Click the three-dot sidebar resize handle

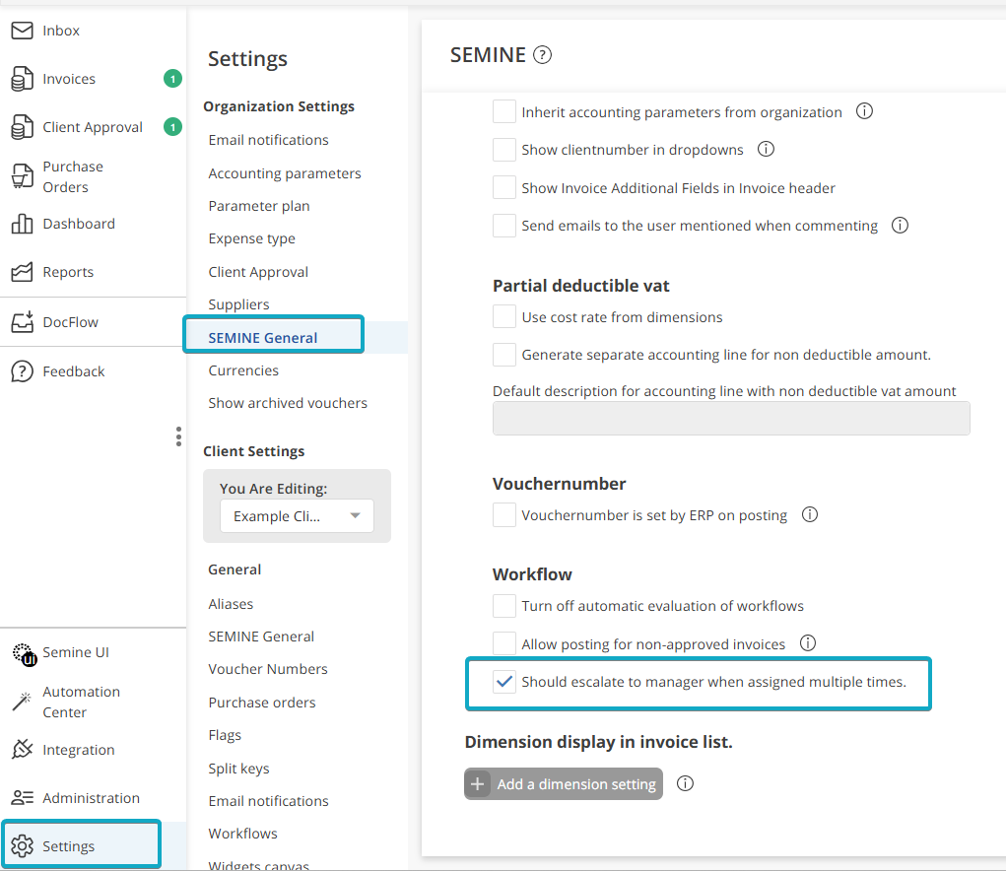178,436
